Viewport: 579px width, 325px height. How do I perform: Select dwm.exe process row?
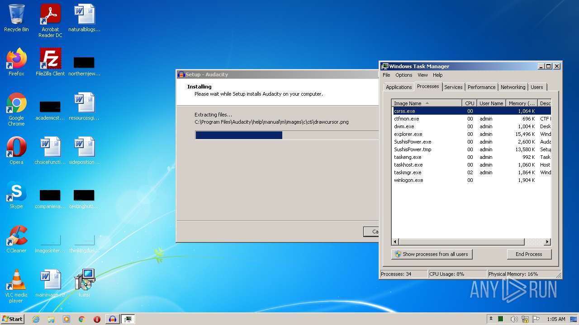point(471,126)
